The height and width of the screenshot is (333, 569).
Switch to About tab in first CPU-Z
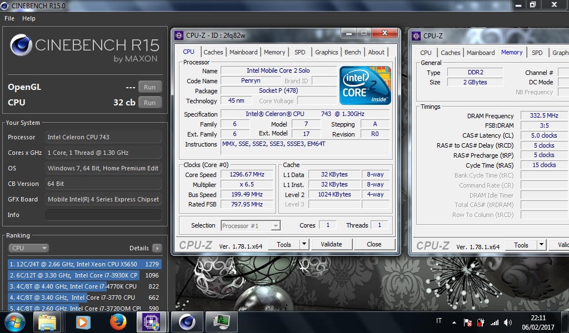pyautogui.click(x=376, y=52)
